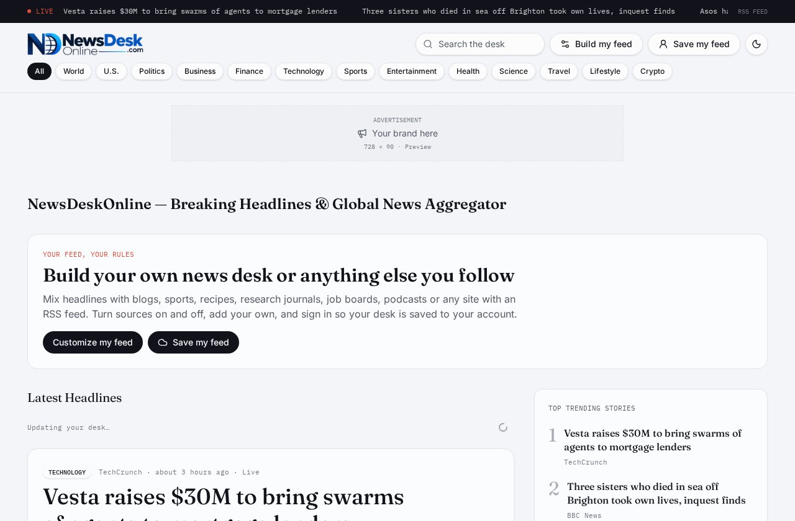Open the Travel category
This screenshot has height=521, width=795.
click(x=559, y=71)
